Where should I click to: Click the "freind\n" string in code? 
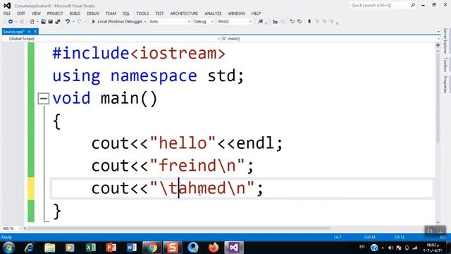(x=197, y=166)
